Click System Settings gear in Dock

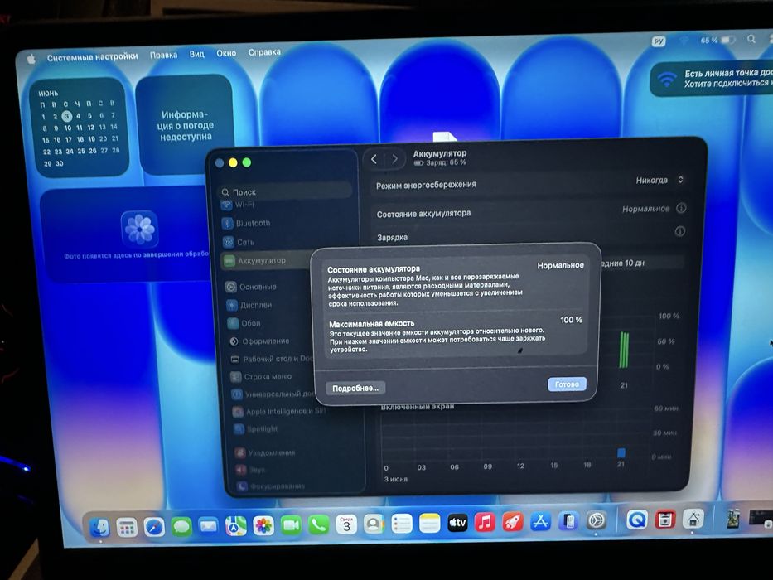point(596,520)
